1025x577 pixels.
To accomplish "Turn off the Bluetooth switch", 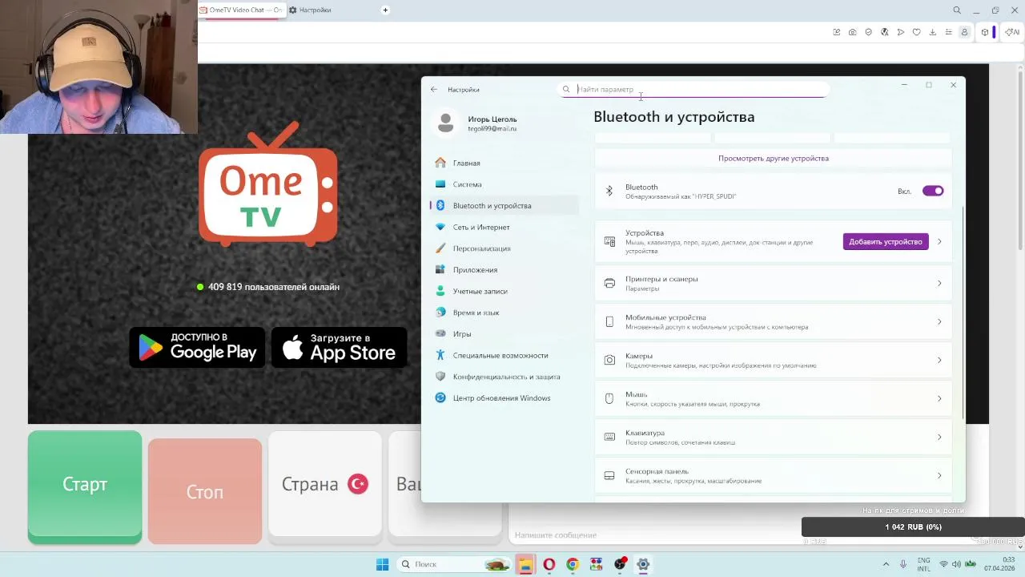I will (933, 191).
